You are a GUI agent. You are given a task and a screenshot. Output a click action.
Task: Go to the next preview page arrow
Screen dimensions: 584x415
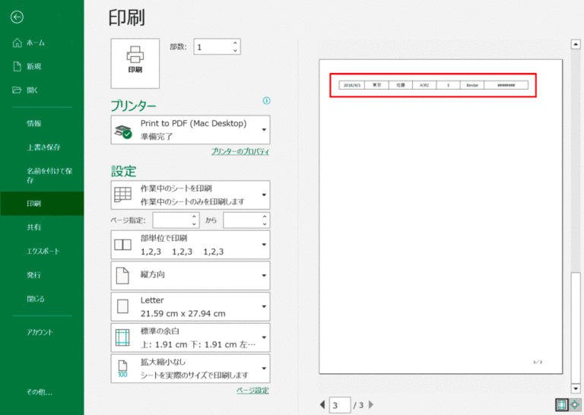[372, 405]
